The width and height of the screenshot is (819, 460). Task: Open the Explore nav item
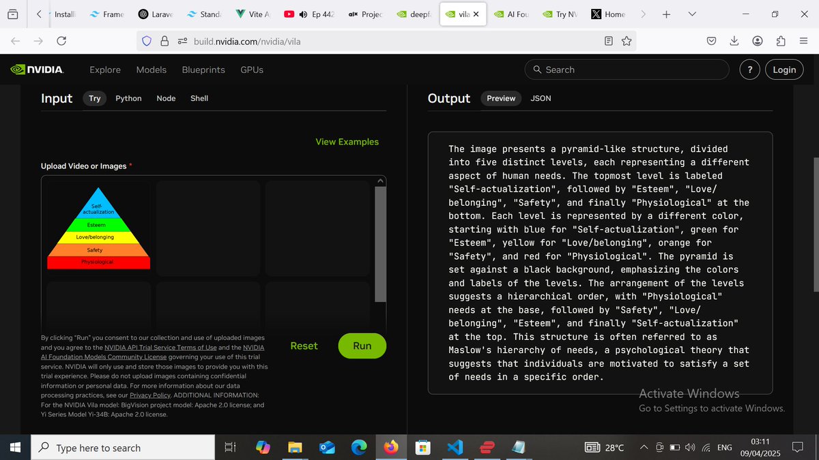tap(105, 70)
